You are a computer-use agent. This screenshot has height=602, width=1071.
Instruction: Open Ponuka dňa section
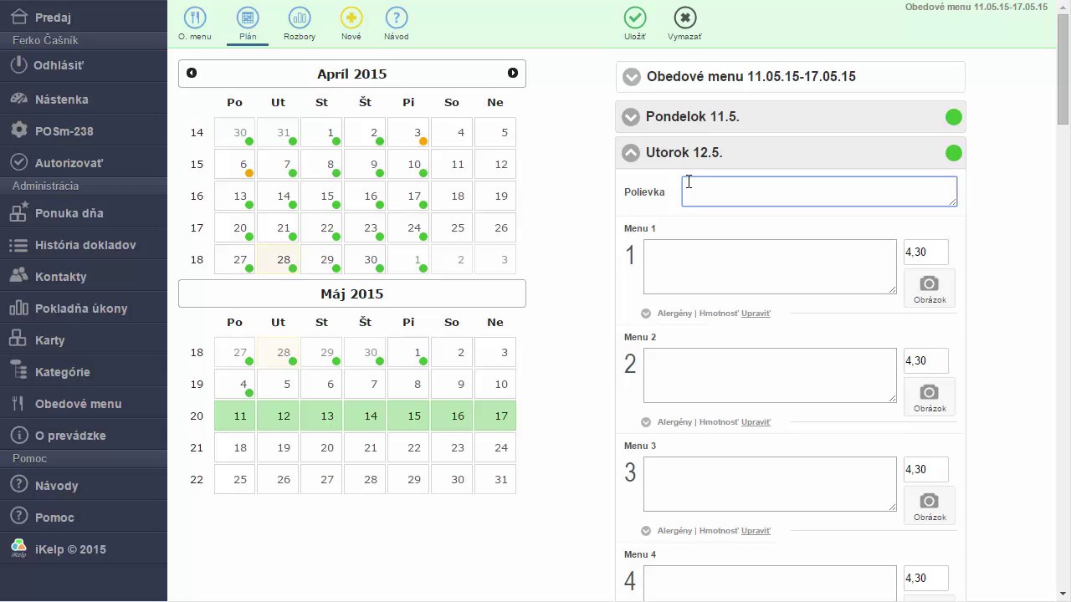(84, 212)
